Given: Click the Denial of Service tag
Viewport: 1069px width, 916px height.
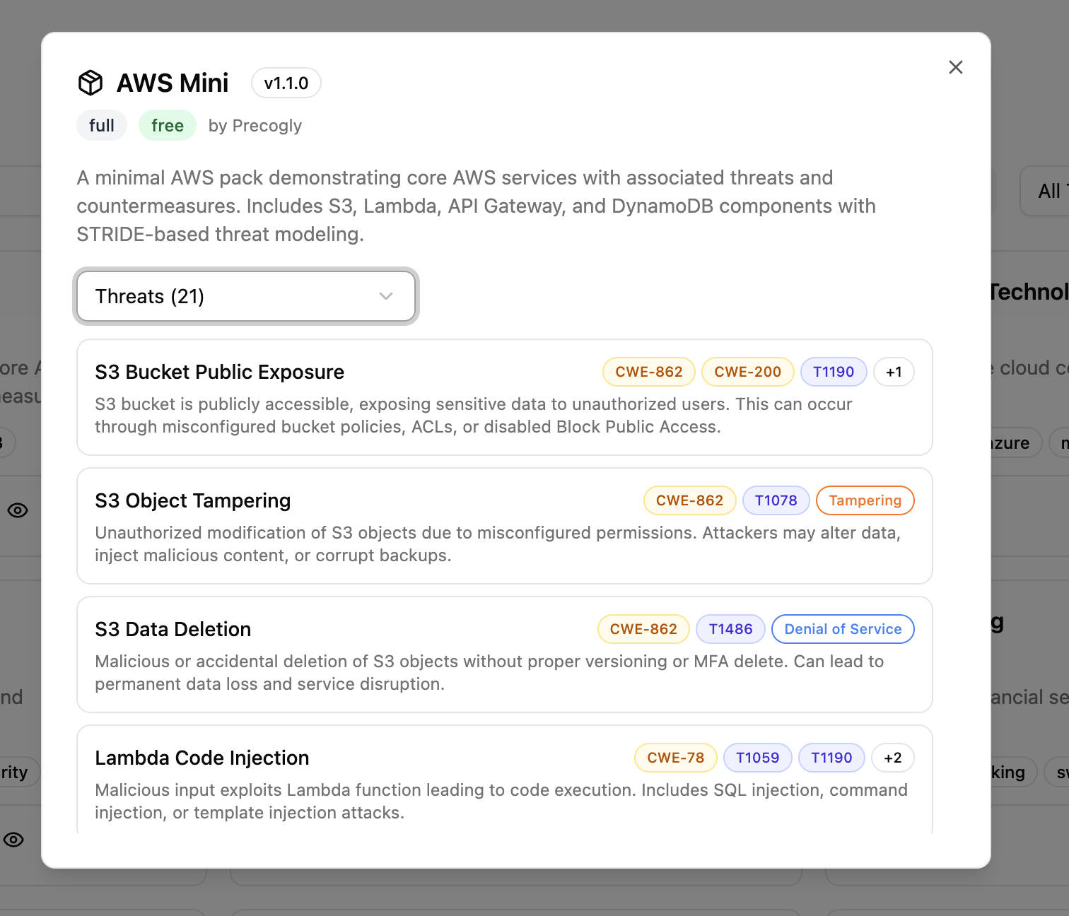Looking at the screenshot, I should (843, 628).
